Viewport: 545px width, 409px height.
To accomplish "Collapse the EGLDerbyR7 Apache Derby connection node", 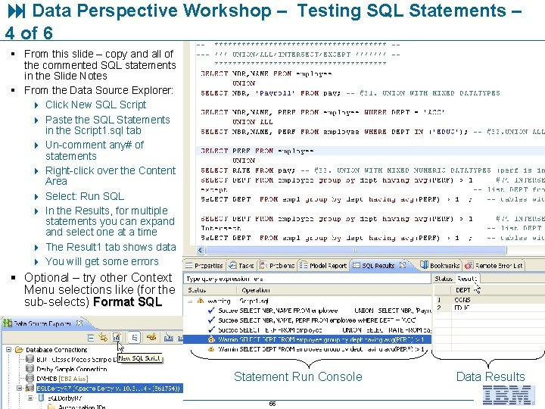I will pos(20,388).
